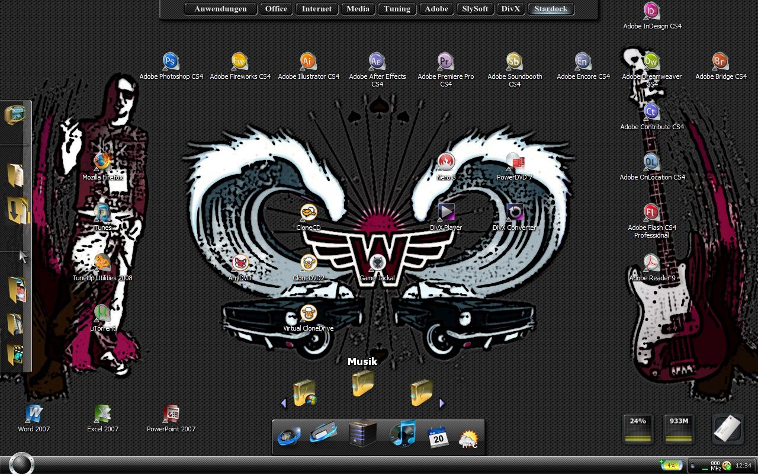
Task: Open the weather widget in dock
Action: click(469, 439)
